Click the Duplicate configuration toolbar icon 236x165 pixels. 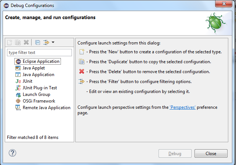[x=18, y=43]
